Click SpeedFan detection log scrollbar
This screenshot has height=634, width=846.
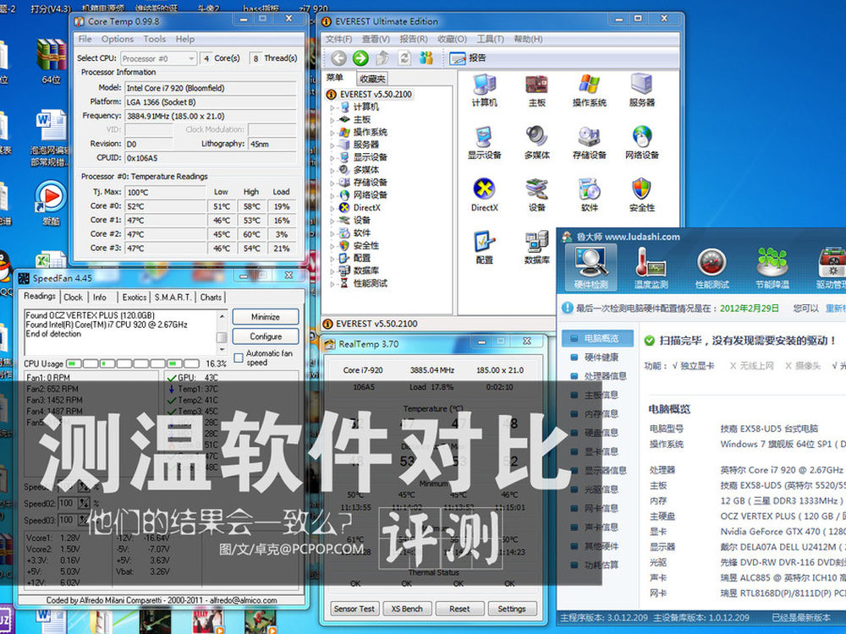point(221,332)
